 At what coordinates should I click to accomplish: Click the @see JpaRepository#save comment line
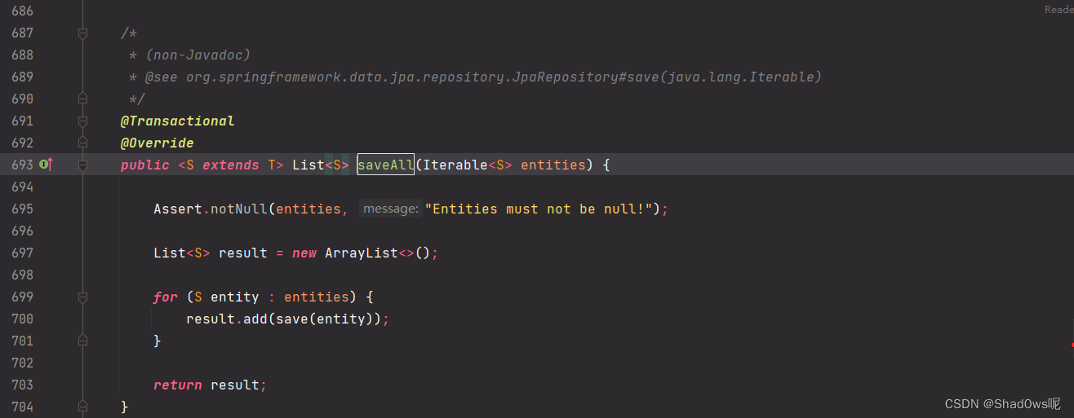475,77
